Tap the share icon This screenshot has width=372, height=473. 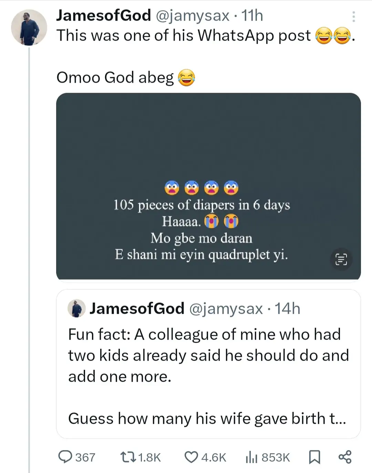(345, 457)
